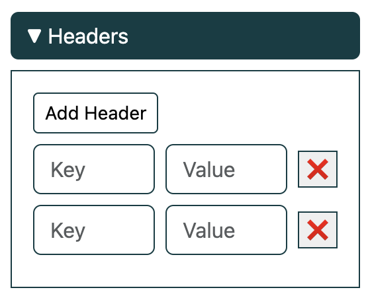Image resolution: width=368 pixels, height=296 pixels.
Task: Select the Value placeholder in the top row
Action: pyautogui.click(x=209, y=169)
